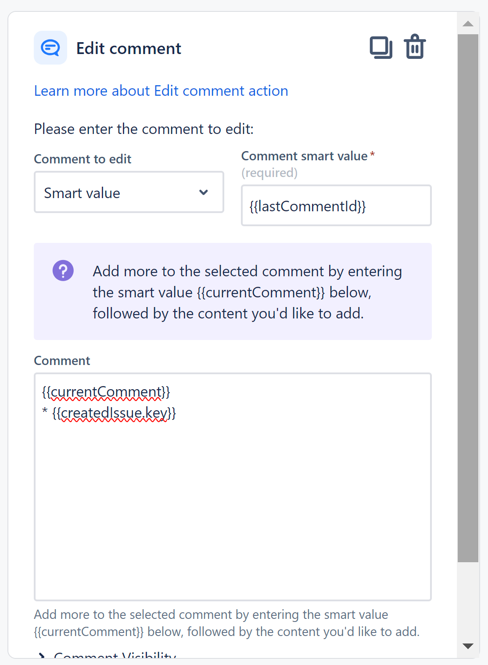Click the {{createdIssue.key}} smart value text
488x665 pixels.
[114, 412]
